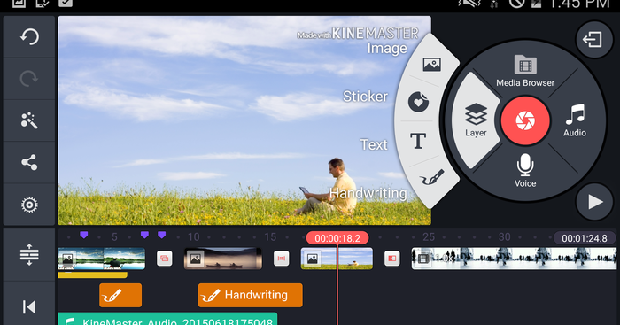Choose the Sticker heart icon
Screen dimensions: 620x325
(418, 102)
